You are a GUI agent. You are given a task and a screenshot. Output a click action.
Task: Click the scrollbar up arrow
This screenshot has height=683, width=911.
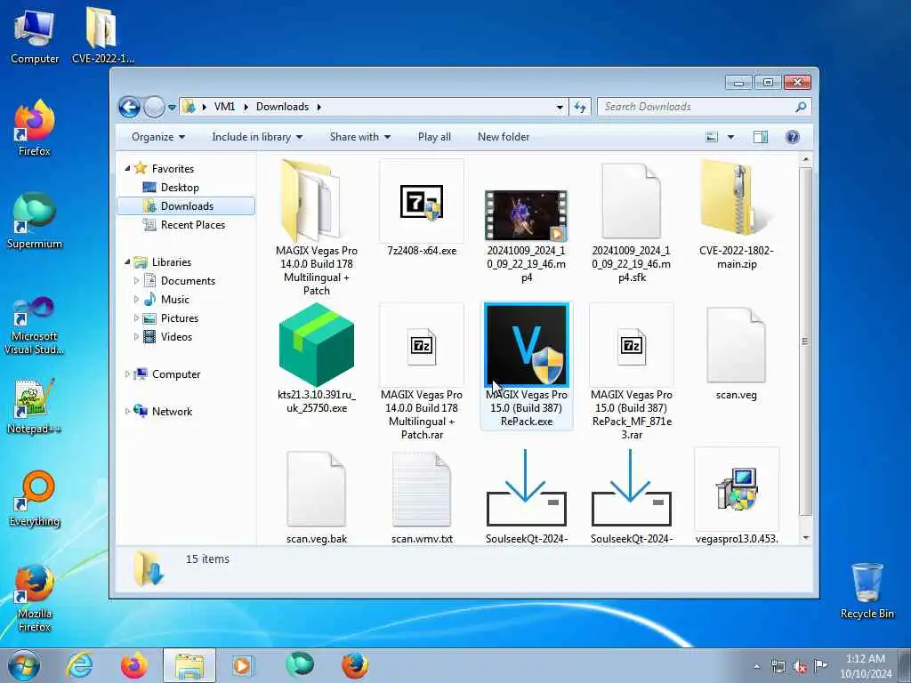tap(805, 160)
